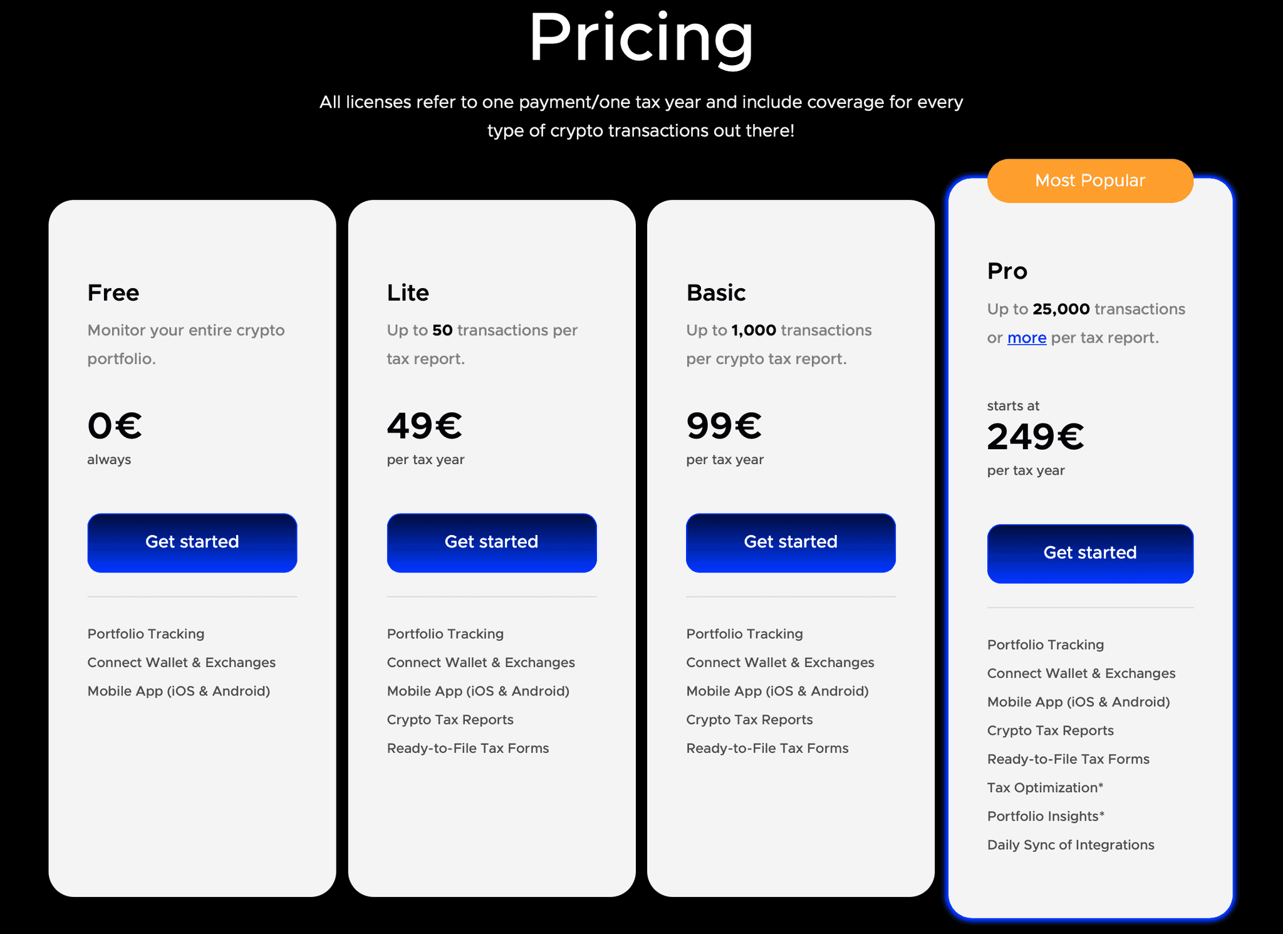Click Crypto Tax Reports under the Lite plan
1283x934 pixels.
450,719
